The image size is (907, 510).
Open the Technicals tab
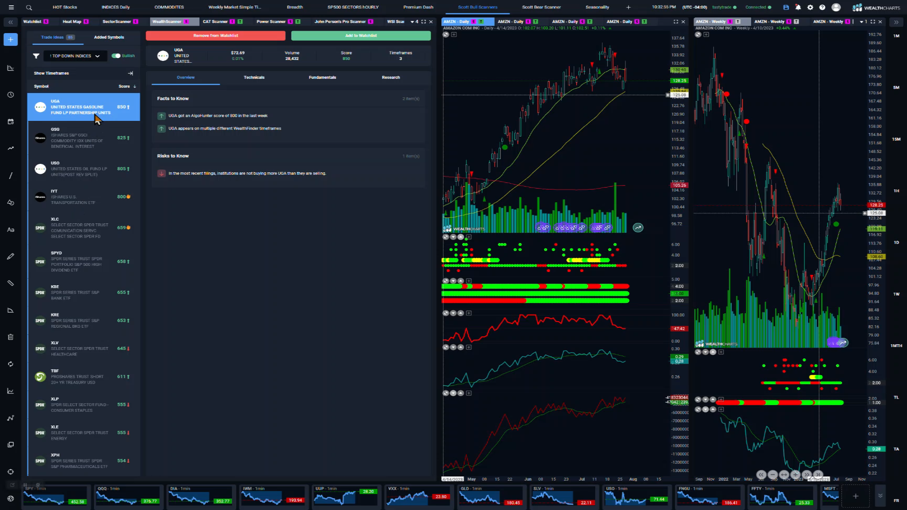click(254, 77)
